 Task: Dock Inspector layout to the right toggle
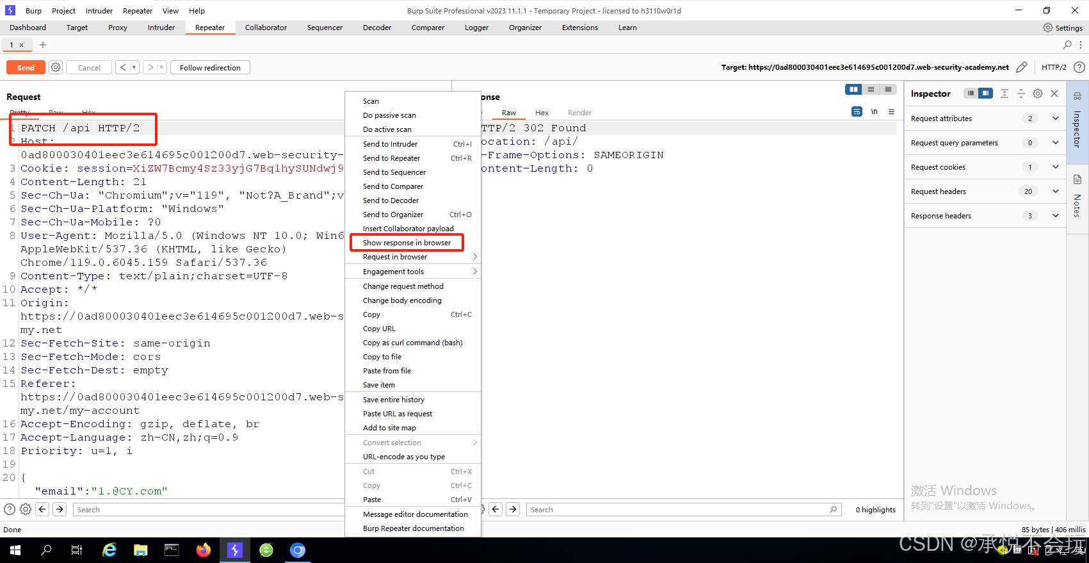point(985,94)
